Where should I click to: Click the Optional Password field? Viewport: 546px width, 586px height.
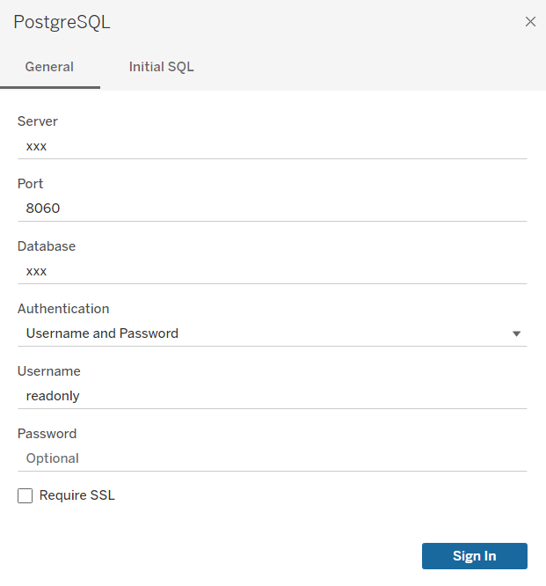click(x=272, y=458)
